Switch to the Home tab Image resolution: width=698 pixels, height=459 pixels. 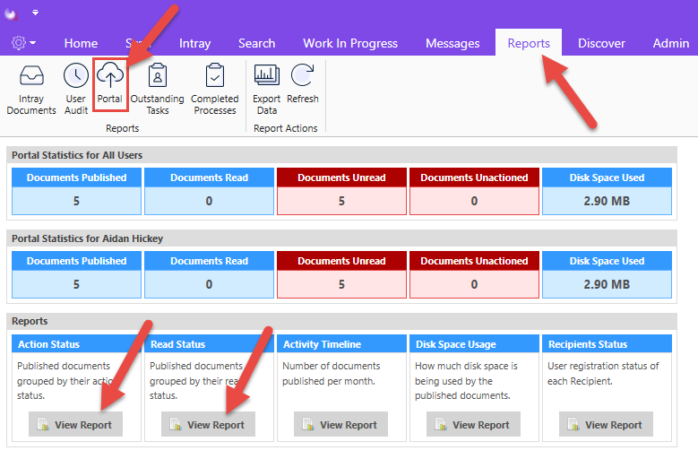coord(81,43)
